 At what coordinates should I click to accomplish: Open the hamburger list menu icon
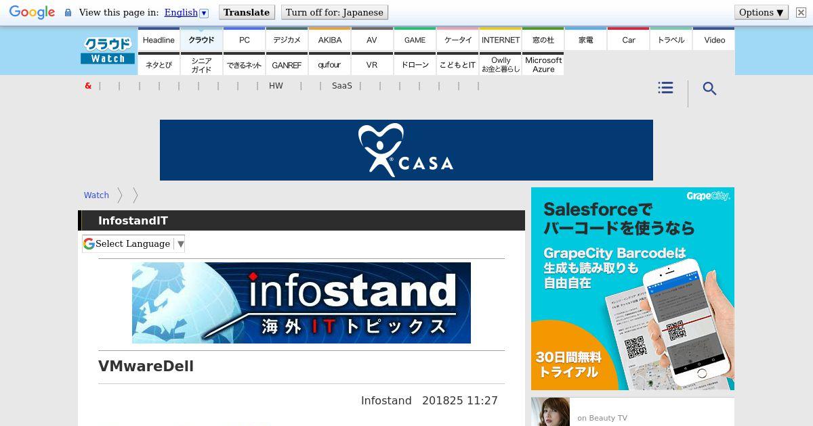point(665,88)
